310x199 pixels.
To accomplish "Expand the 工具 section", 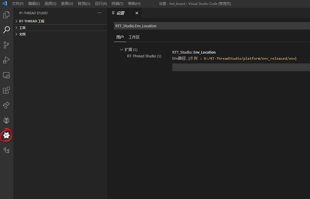I will (60, 28).
